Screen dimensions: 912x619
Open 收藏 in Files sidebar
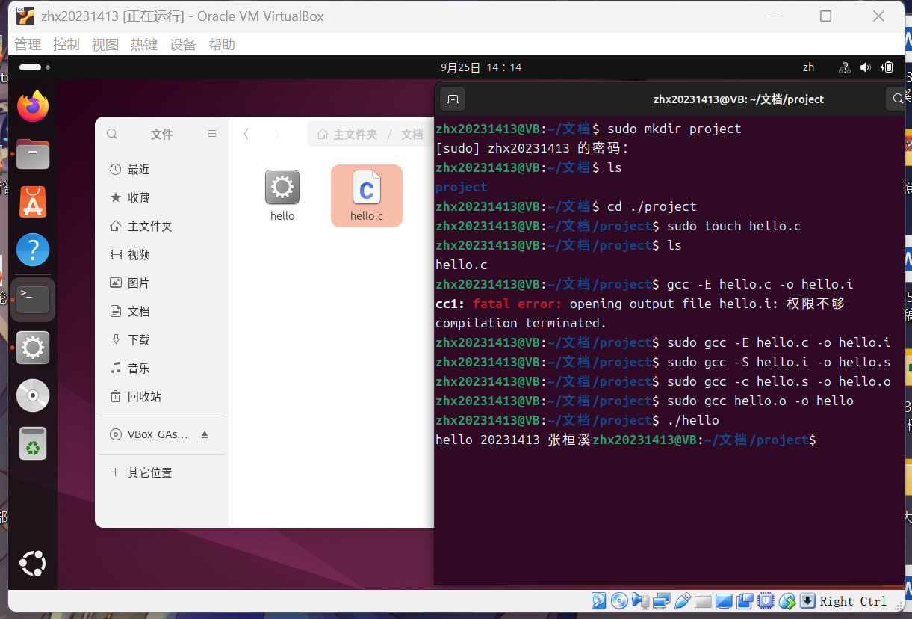pos(162,198)
